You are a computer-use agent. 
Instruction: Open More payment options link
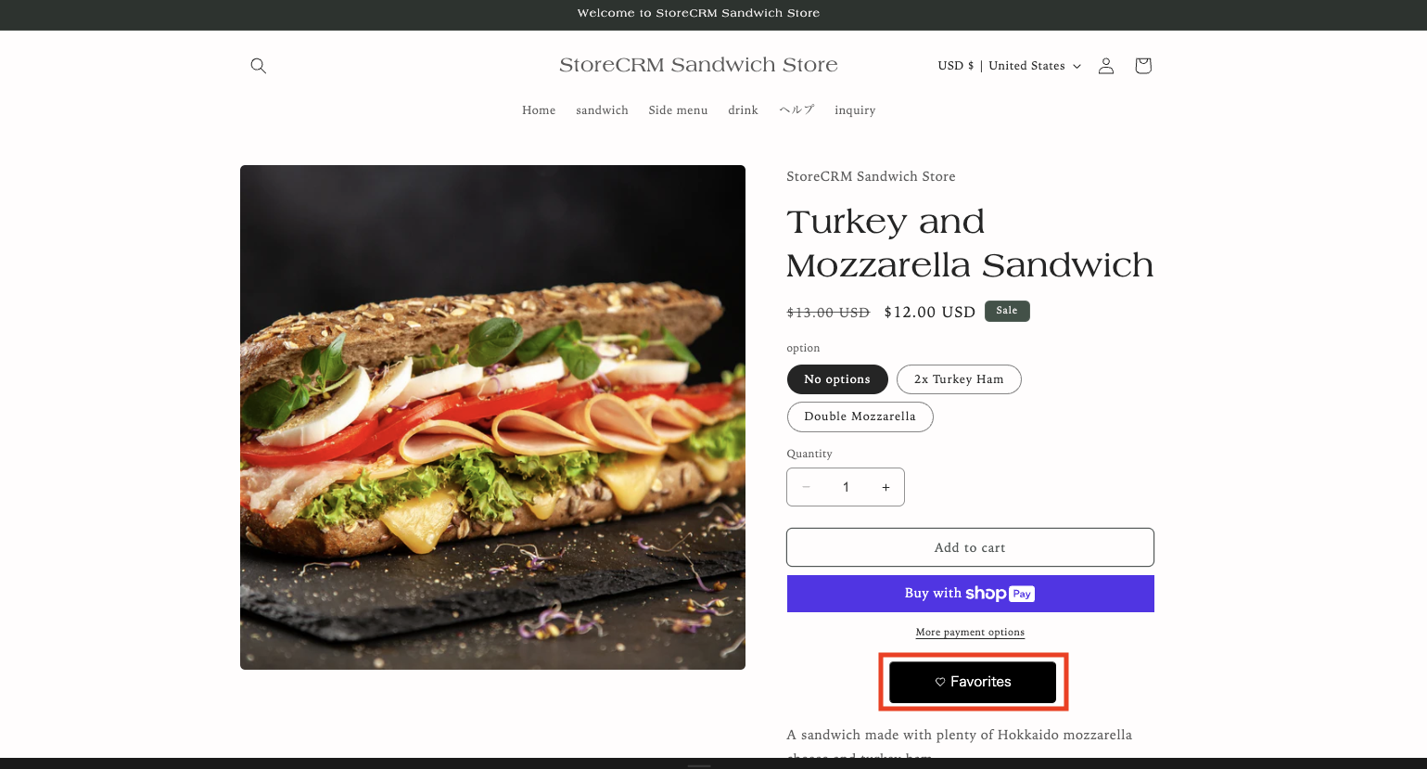[x=970, y=633]
